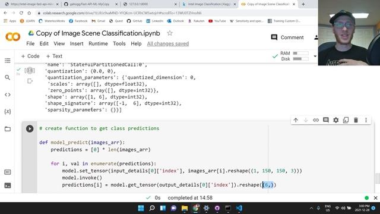
Task: Open the Runtime menu
Action: [x=98, y=43]
